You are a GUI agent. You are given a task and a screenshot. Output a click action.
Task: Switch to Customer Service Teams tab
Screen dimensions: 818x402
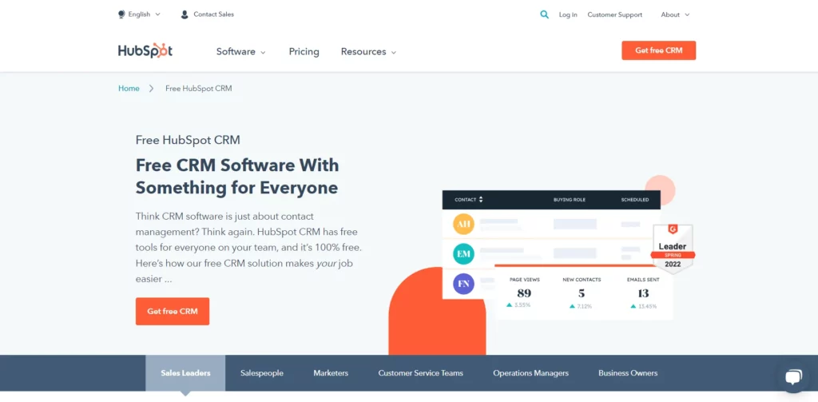[x=420, y=372]
